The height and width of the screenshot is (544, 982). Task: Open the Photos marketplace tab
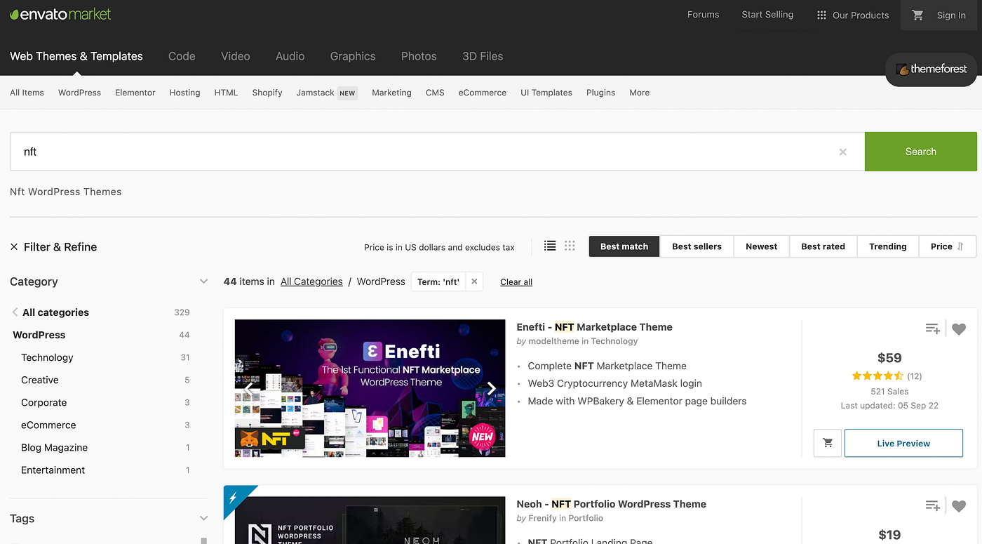tap(419, 56)
